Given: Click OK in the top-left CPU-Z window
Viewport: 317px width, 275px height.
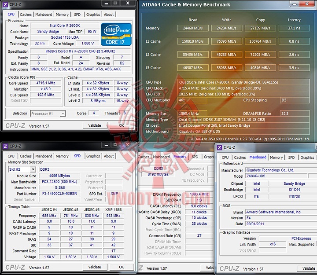Looking at the screenshot, I should point(122,125).
